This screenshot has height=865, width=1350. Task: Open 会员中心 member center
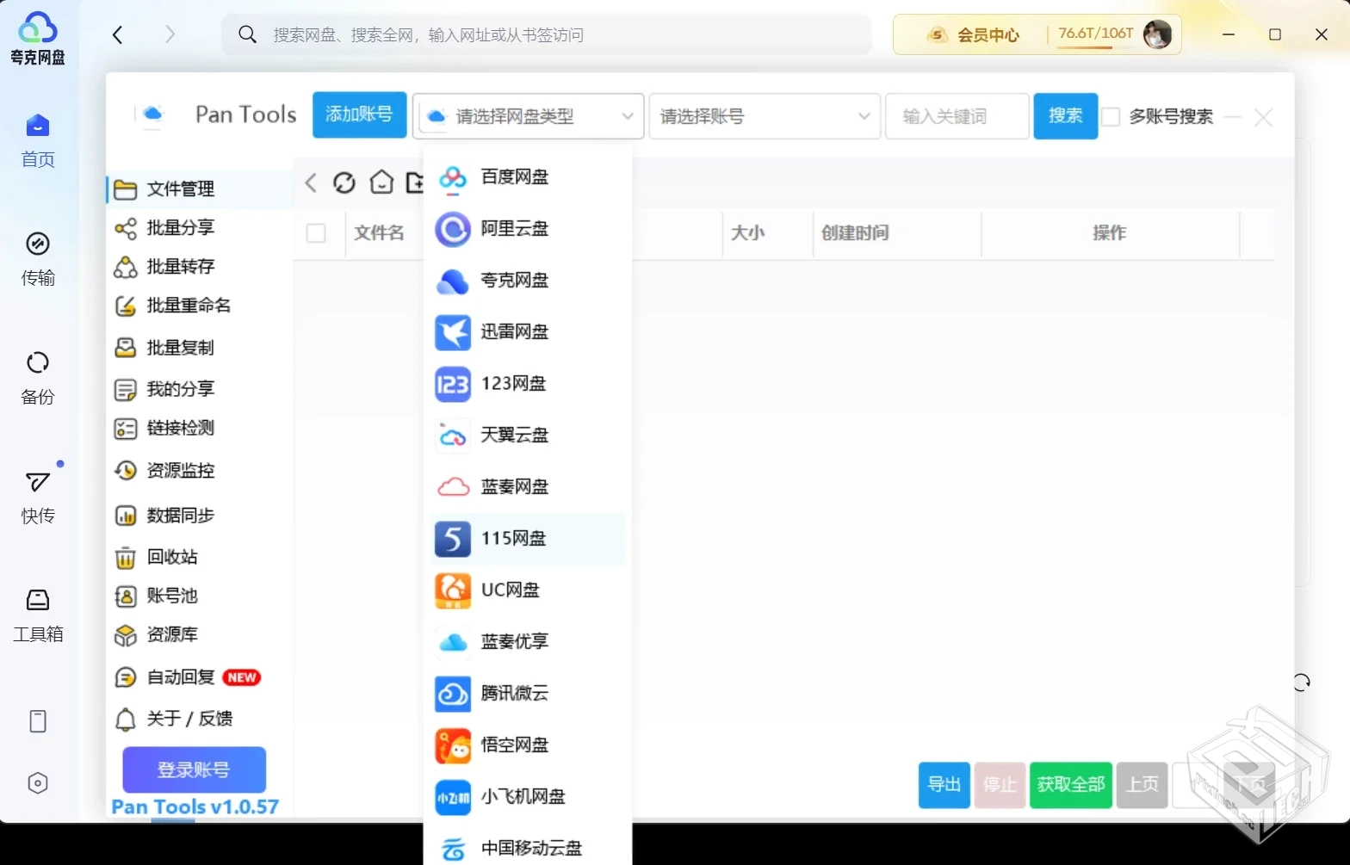coord(974,34)
